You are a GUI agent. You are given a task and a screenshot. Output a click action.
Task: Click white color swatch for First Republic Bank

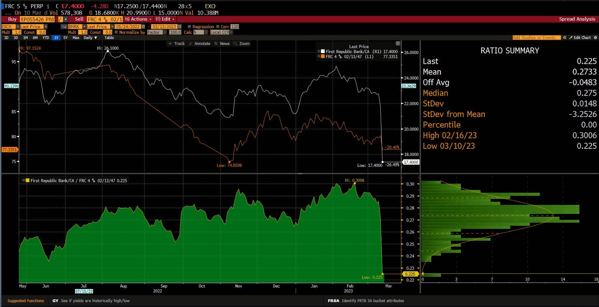click(x=323, y=51)
